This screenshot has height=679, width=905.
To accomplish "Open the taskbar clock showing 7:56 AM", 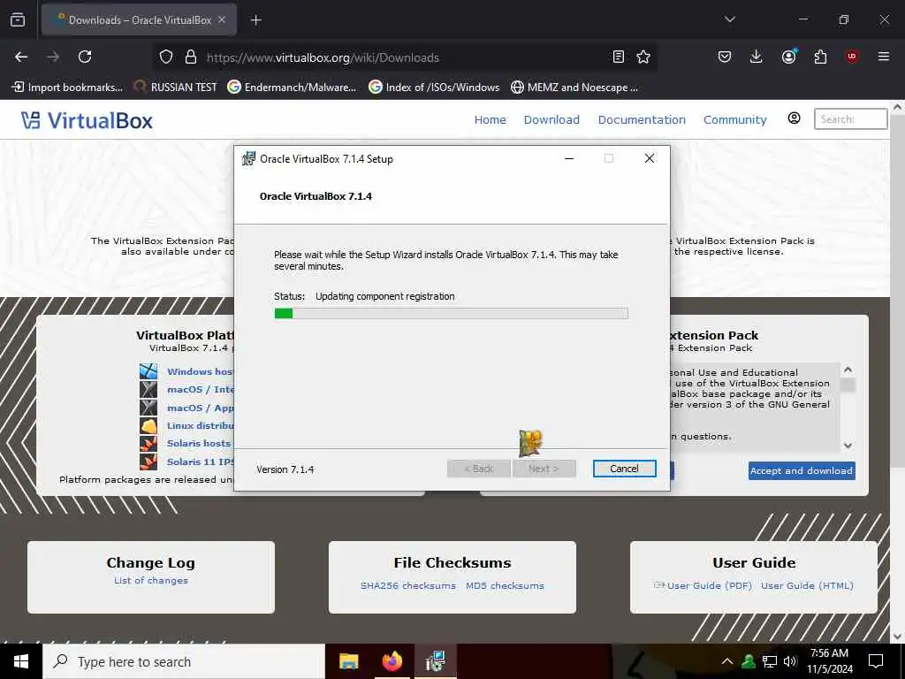I will (x=829, y=661).
